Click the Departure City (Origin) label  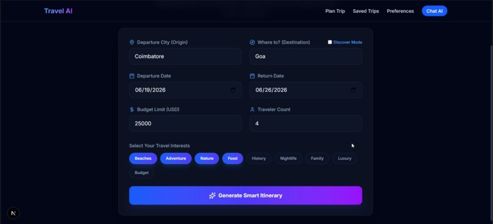click(x=162, y=42)
